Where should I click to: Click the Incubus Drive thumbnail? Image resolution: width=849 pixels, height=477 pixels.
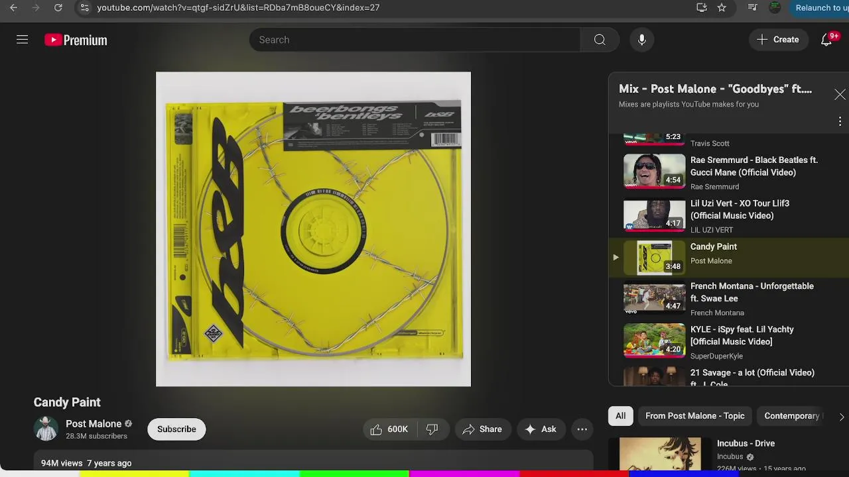pos(660,454)
